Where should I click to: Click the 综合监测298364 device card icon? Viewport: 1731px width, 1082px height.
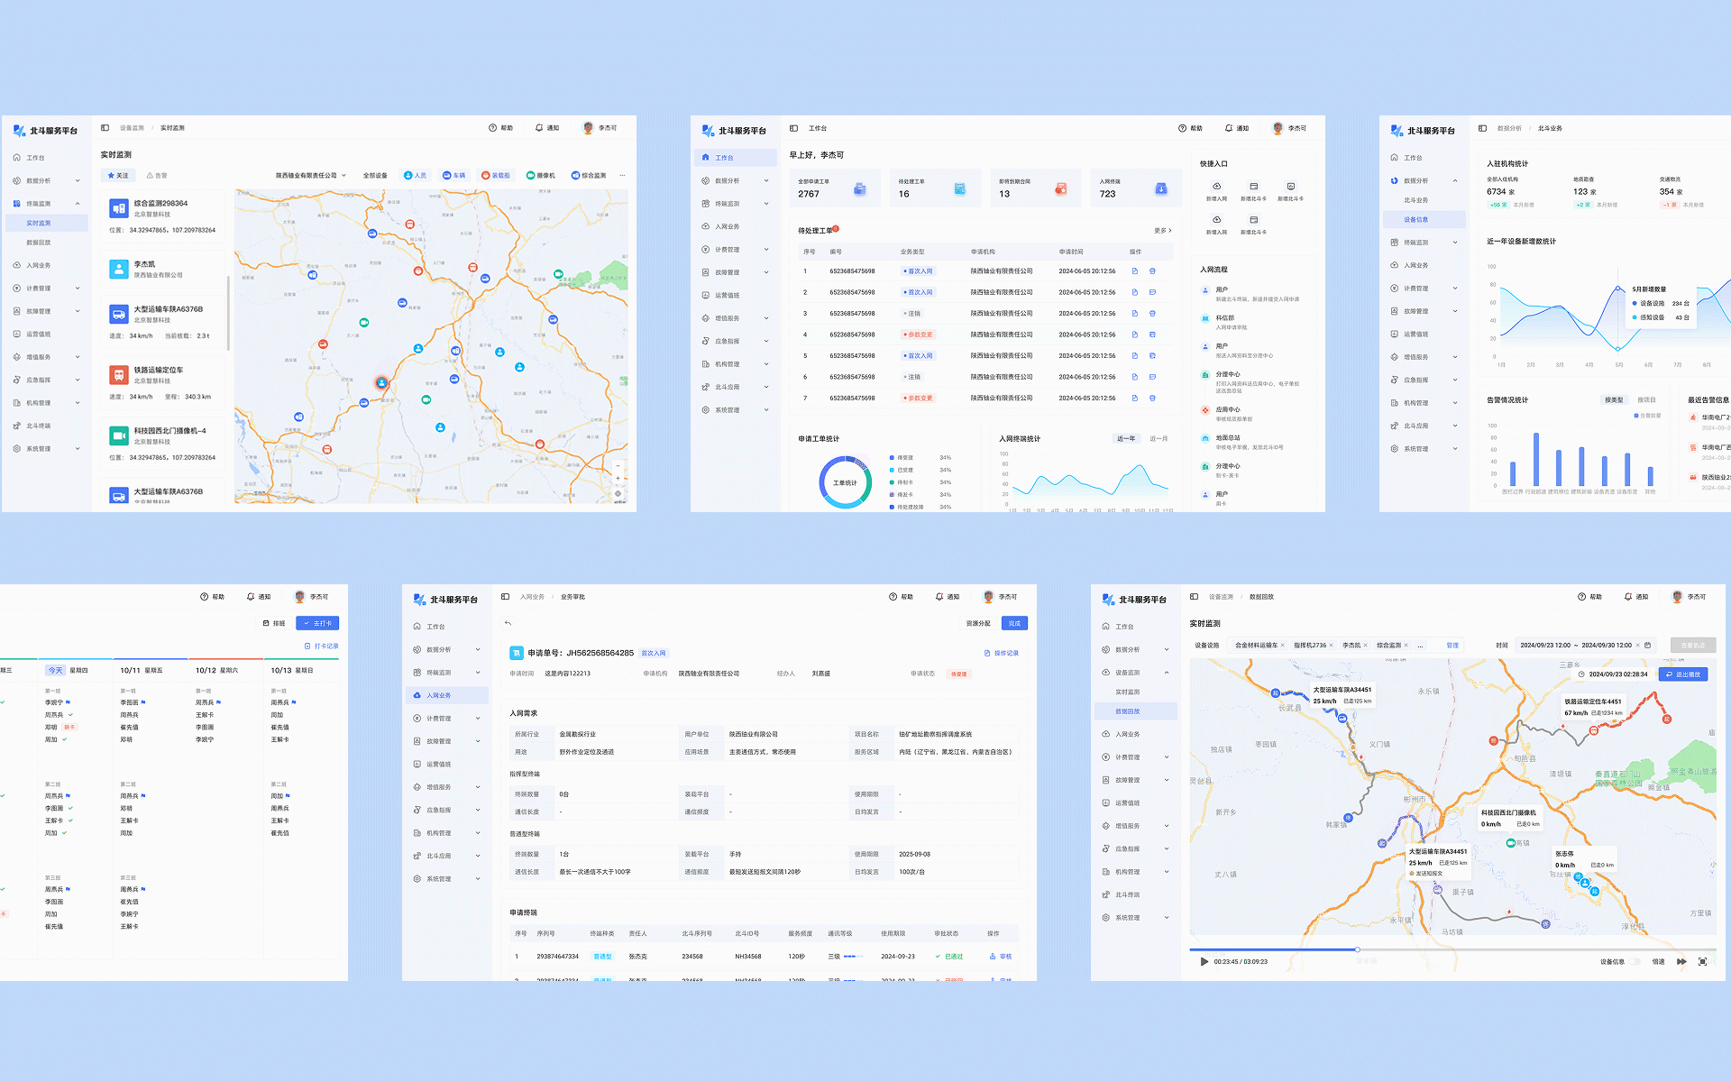(119, 208)
